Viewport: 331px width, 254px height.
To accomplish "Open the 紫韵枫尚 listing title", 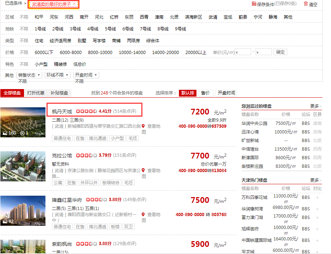I will 62,244.
